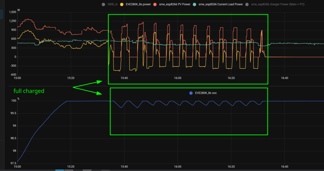
Task: Toggle srne_esp8266 PV Power series legend
Action: tap(172, 4)
